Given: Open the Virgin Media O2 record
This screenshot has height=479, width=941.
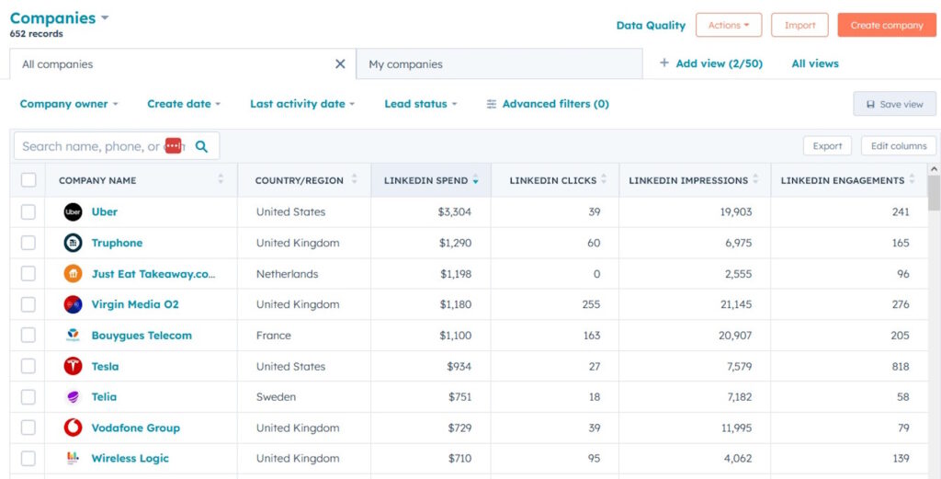Looking at the screenshot, I should (135, 304).
